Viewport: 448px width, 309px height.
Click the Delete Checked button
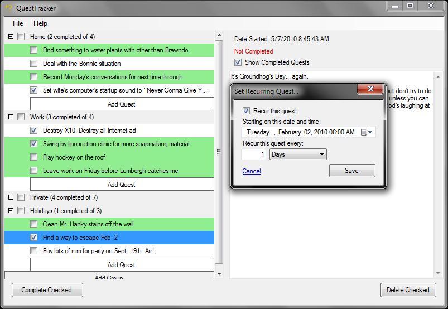pyautogui.click(x=408, y=290)
